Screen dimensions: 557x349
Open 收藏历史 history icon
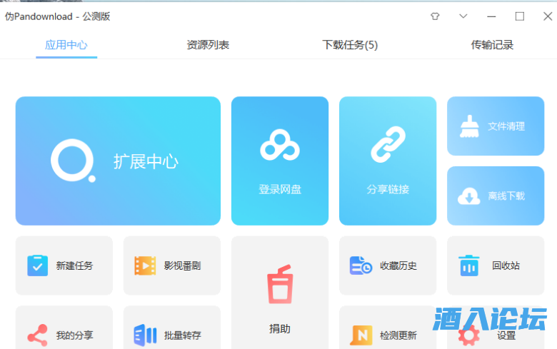pos(361,265)
